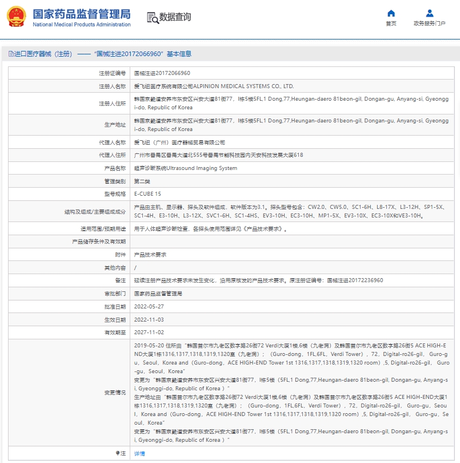The image size is (460, 463).
Task: Click the 结构及组成/主要组成成分 row label
Action: tap(95, 212)
